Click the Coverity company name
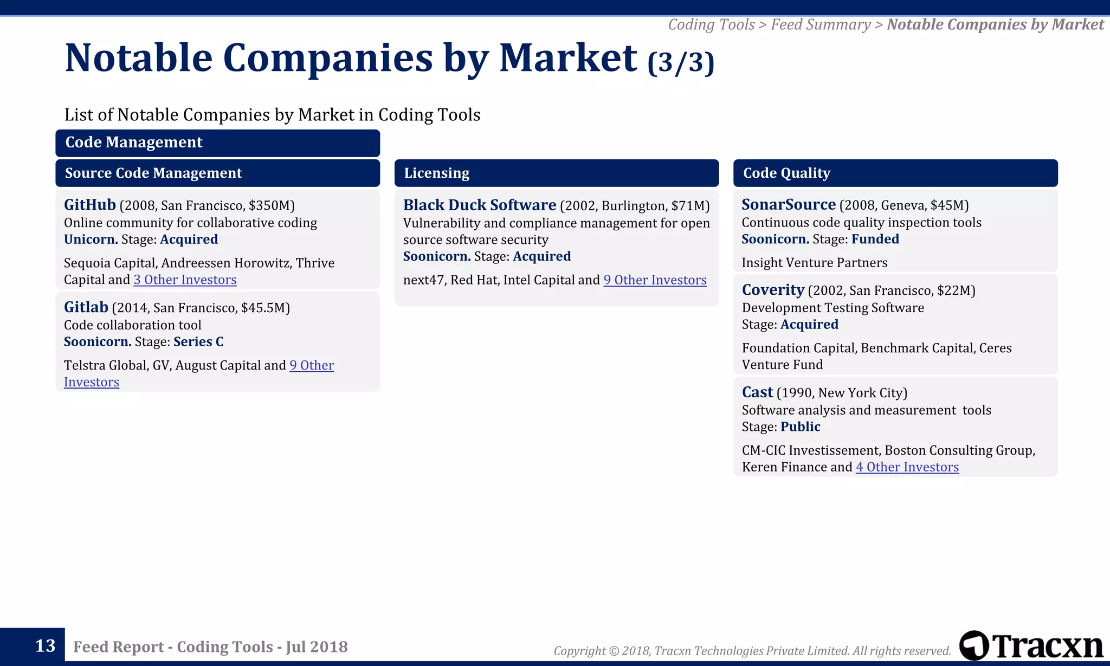Screen dimensions: 1110x666 [x=773, y=290]
